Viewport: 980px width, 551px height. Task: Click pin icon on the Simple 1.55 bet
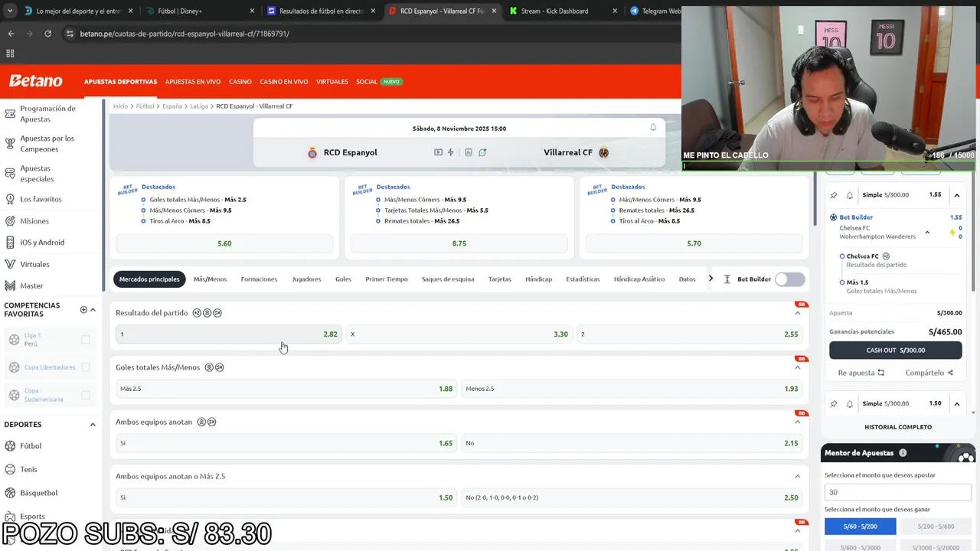(x=834, y=195)
